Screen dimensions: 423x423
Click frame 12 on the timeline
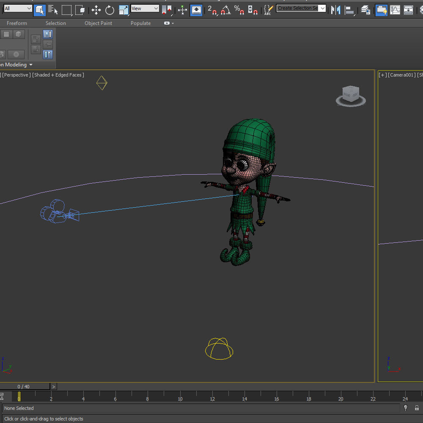pos(212,399)
